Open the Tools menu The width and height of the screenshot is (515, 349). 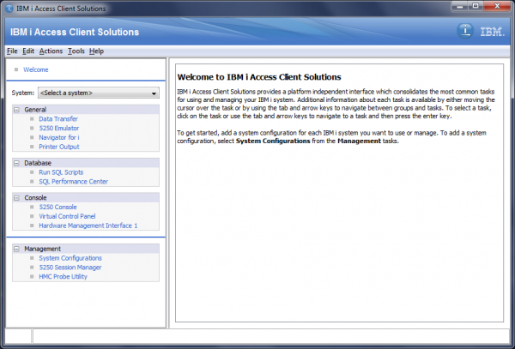pos(76,51)
